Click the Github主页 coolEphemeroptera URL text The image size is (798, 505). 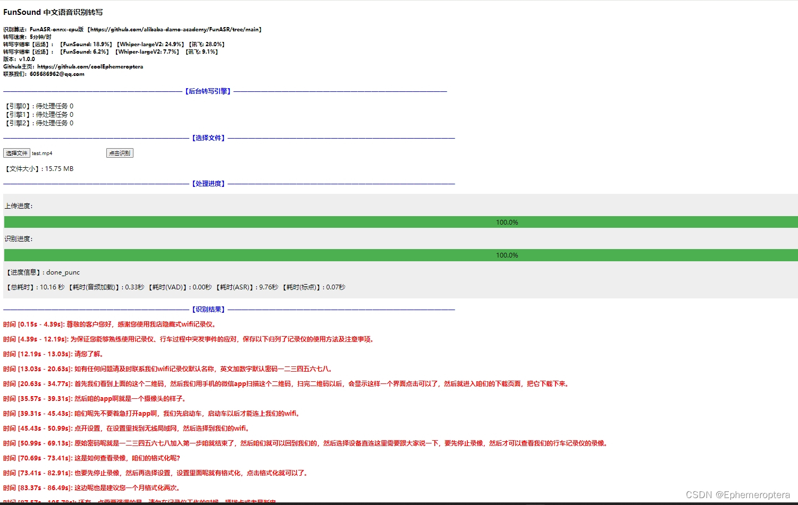[x=90, y=67]
